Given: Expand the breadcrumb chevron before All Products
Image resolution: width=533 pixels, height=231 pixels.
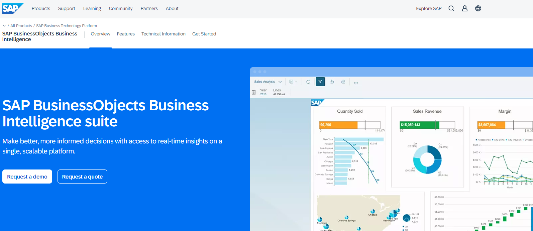Looking at the screenshot, I should click(4, 26).
